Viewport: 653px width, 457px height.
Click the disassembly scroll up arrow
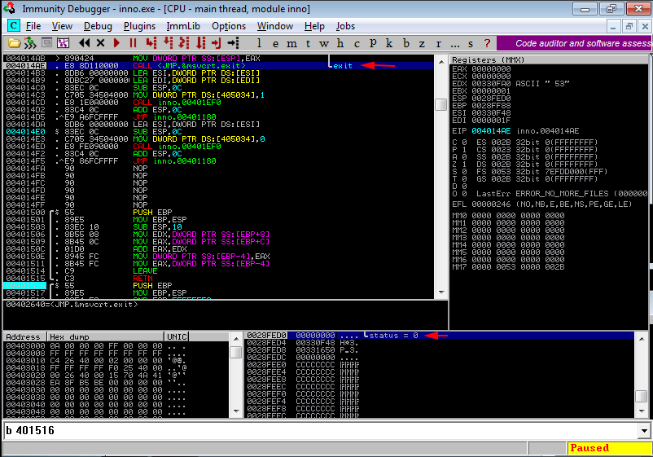point(441,62)
